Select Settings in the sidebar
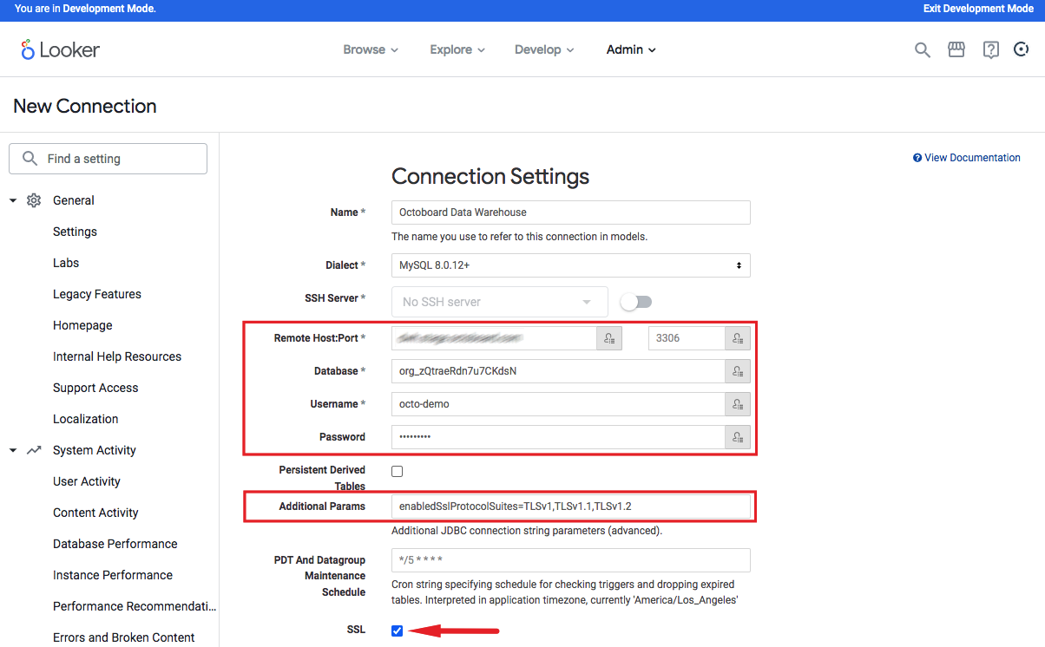The image size is (1045, 647). click(75, 232)
